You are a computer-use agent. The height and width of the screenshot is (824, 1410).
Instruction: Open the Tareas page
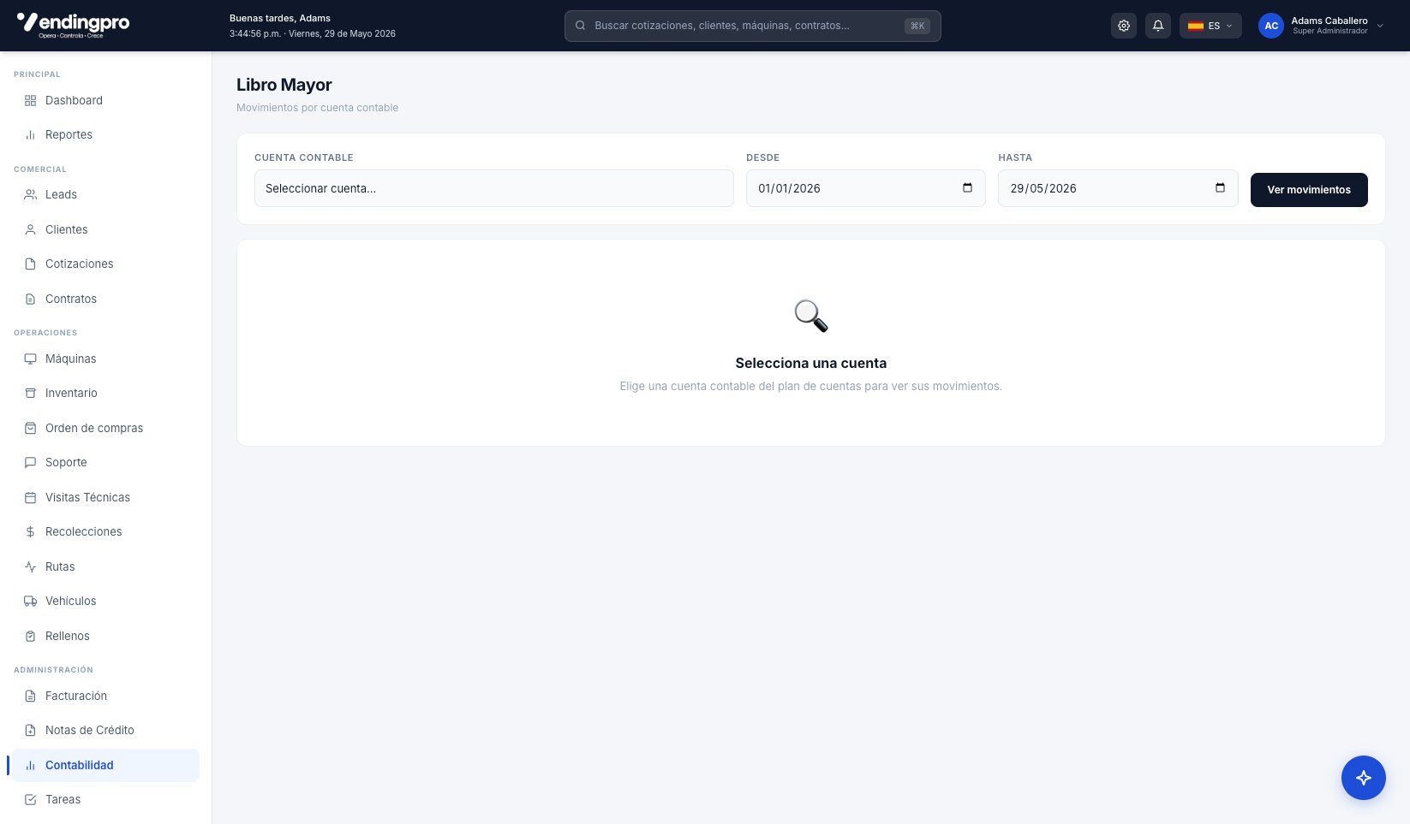[x=105, y=800]
